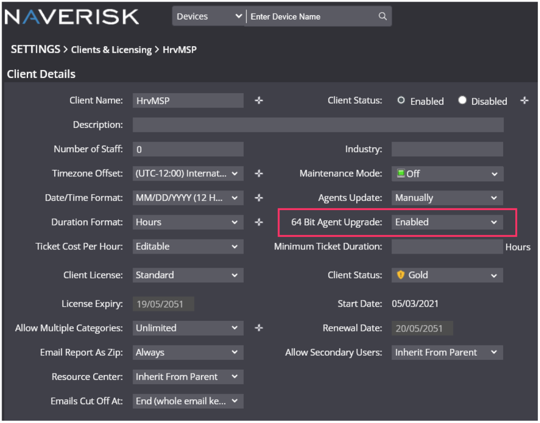
Task: Click the search magnifier icon
Action: [x=382, y=16]
